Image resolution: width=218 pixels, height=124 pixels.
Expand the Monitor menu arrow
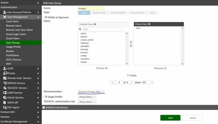pos(38,117)
